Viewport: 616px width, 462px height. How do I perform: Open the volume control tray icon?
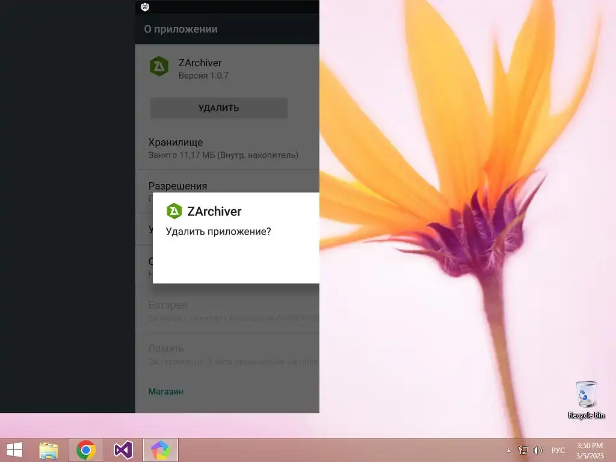(537, 451)
